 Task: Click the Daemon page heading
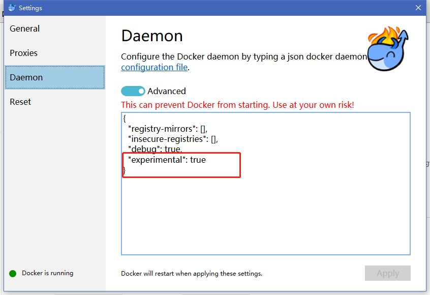click(152, 36)
